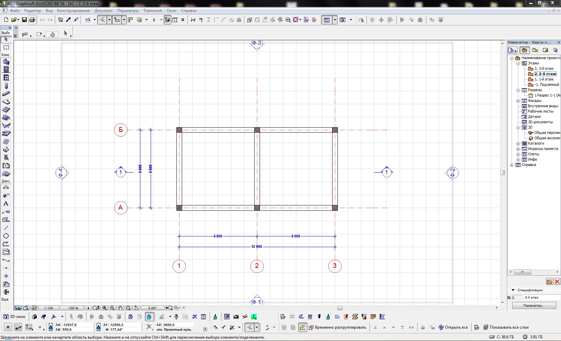The height and width of the screenshot is (341, 561).
Task: Select the Line tool in toolbox
Action: [6, 228]
